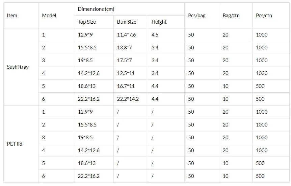Click PET lid model 6 Pcs/ctn 500 cell
The image size is (291, 186).
[260, 176]
